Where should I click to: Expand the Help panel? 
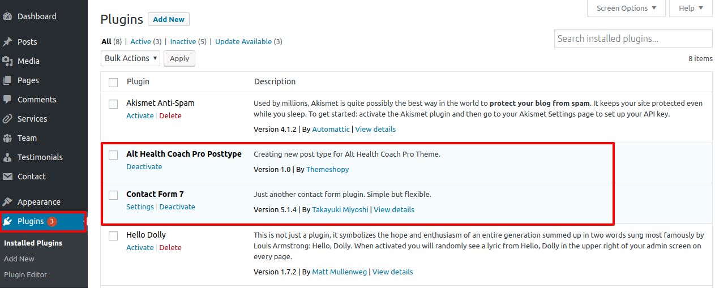pyautogui.click(x=691, y=8)
